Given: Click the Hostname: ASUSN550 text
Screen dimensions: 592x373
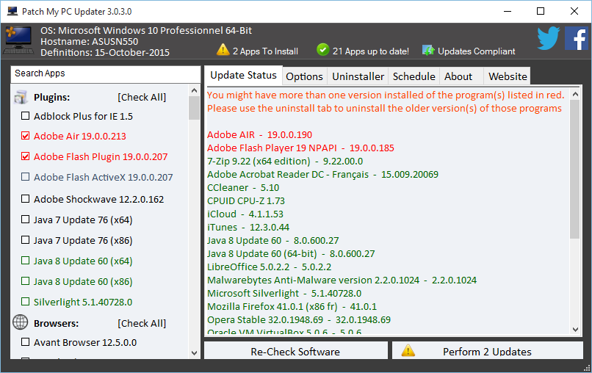Looking at the screenshot, I should tap(89, 41).
